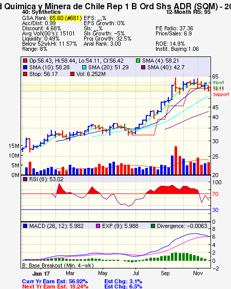Click the 'Est Chg: 3.1%' text
This screenshot has height=289, width=231.
point(123,281)
